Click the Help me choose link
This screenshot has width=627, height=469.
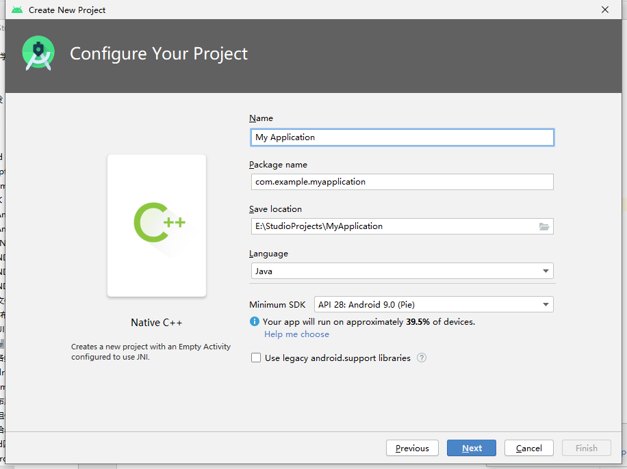pos(296,334)
